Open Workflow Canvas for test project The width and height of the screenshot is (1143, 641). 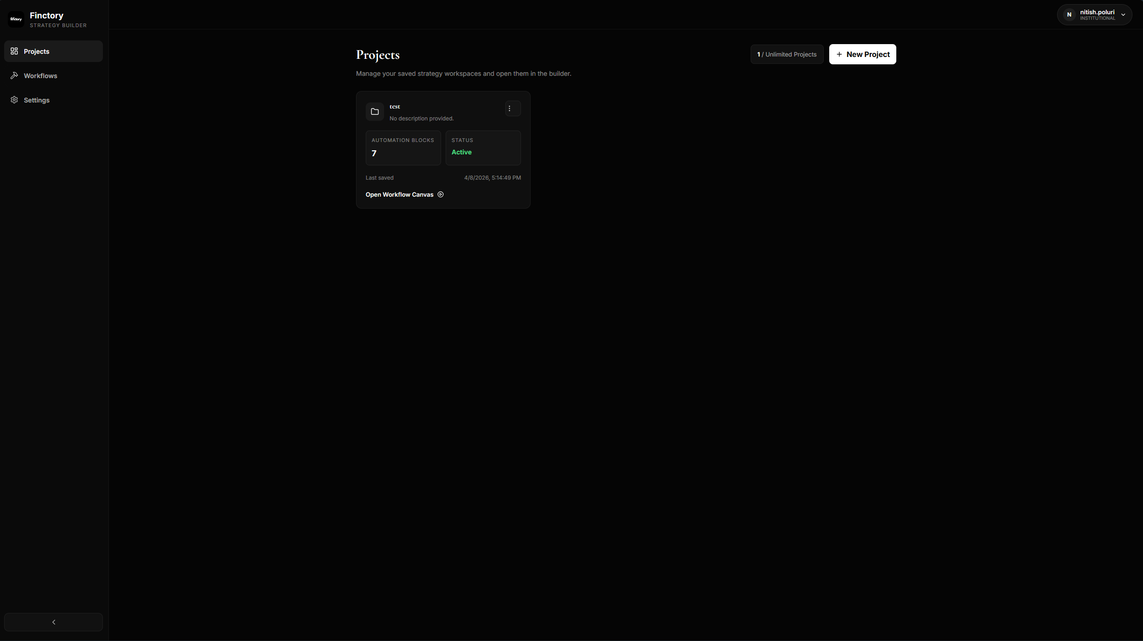(399, 195)
